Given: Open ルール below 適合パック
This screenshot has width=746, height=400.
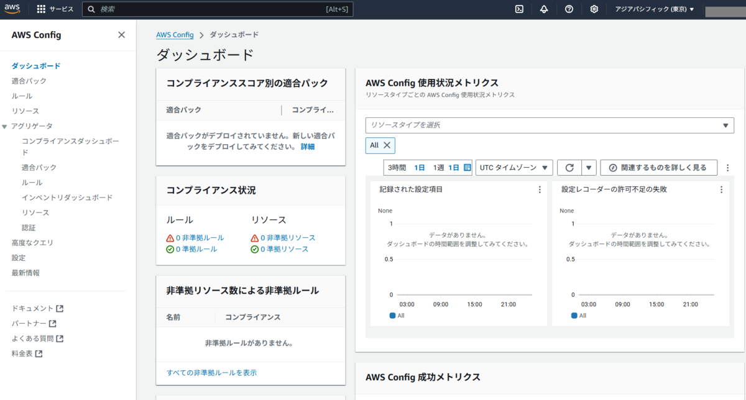Looking at the screenshot, I should coord(22,96).
